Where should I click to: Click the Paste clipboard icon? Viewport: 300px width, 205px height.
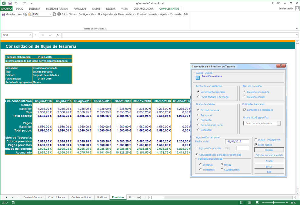tap(30, 14)
